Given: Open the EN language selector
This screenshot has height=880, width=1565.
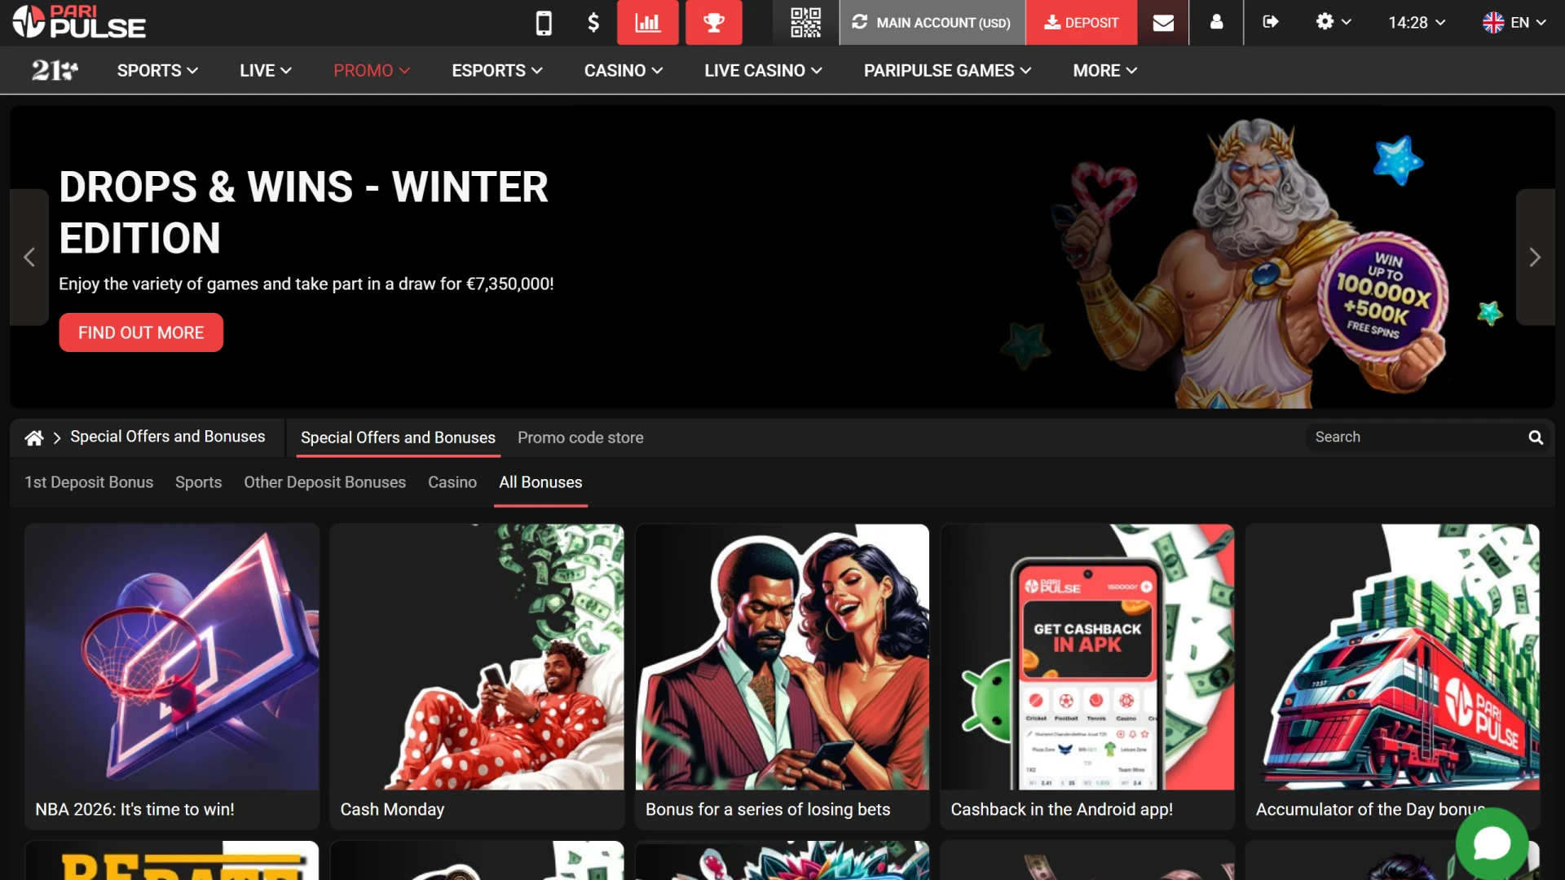Looking at the screenshot, I should [x=1514, y=23].
